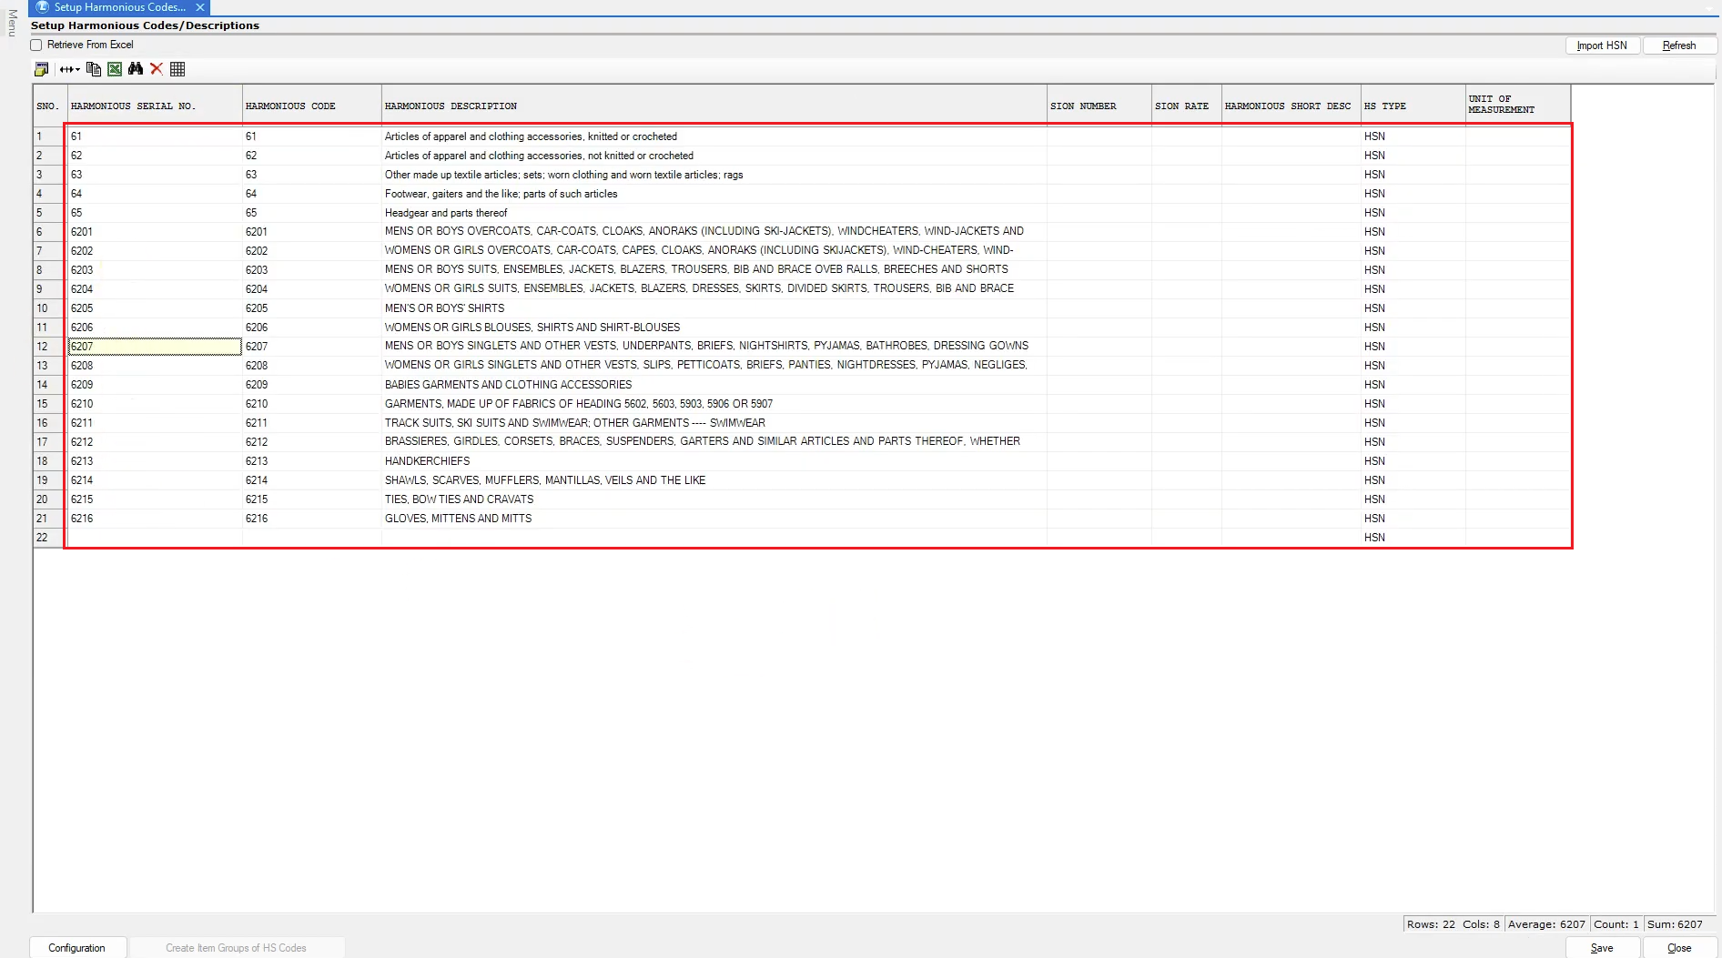Click the Import HSN button
The height and width of the screenshot is (958, 1722).
(x=1601, y=45)
